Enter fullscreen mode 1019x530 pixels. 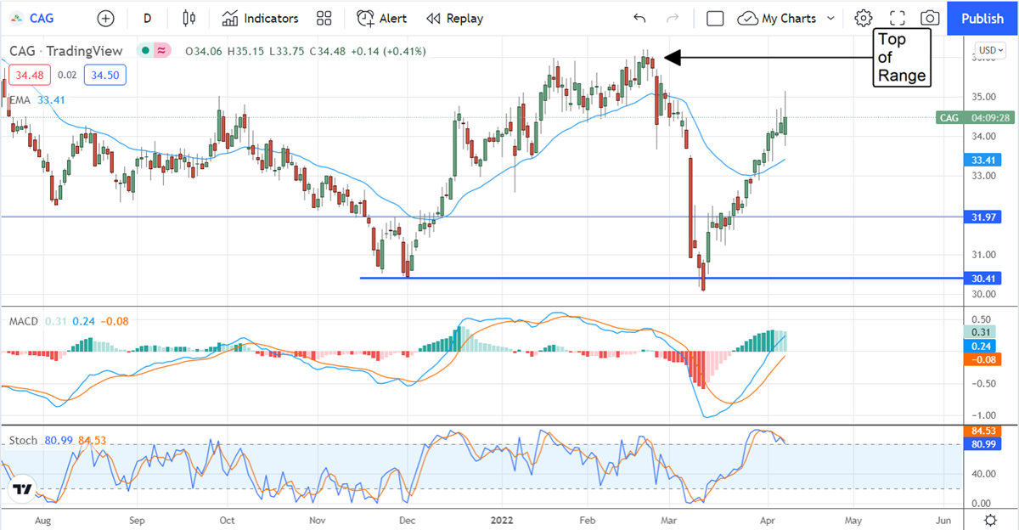click(897, 18)
